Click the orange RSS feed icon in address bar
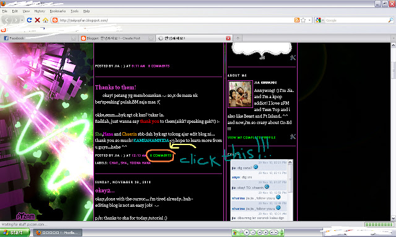This screenshot has width=396, height=237. tap(297, 20)
